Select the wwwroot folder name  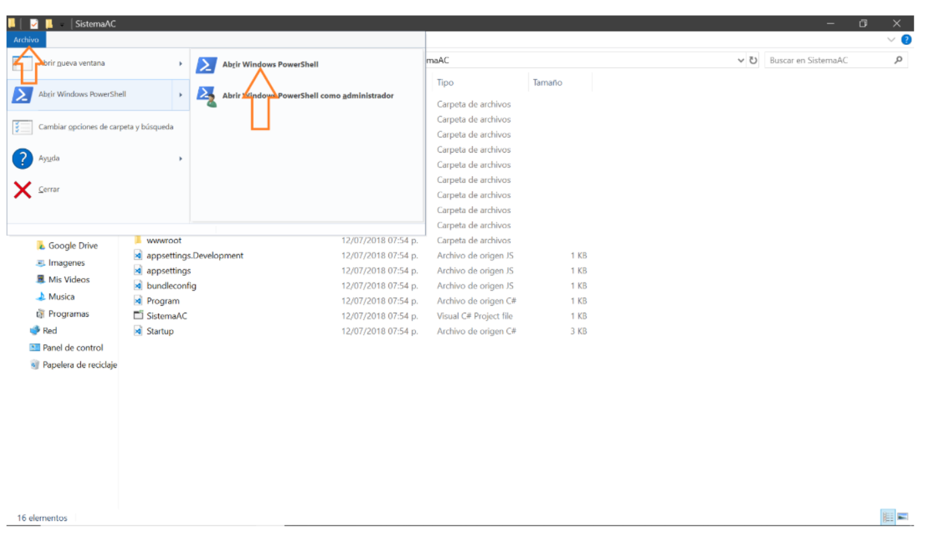click(x=164, y=240)
